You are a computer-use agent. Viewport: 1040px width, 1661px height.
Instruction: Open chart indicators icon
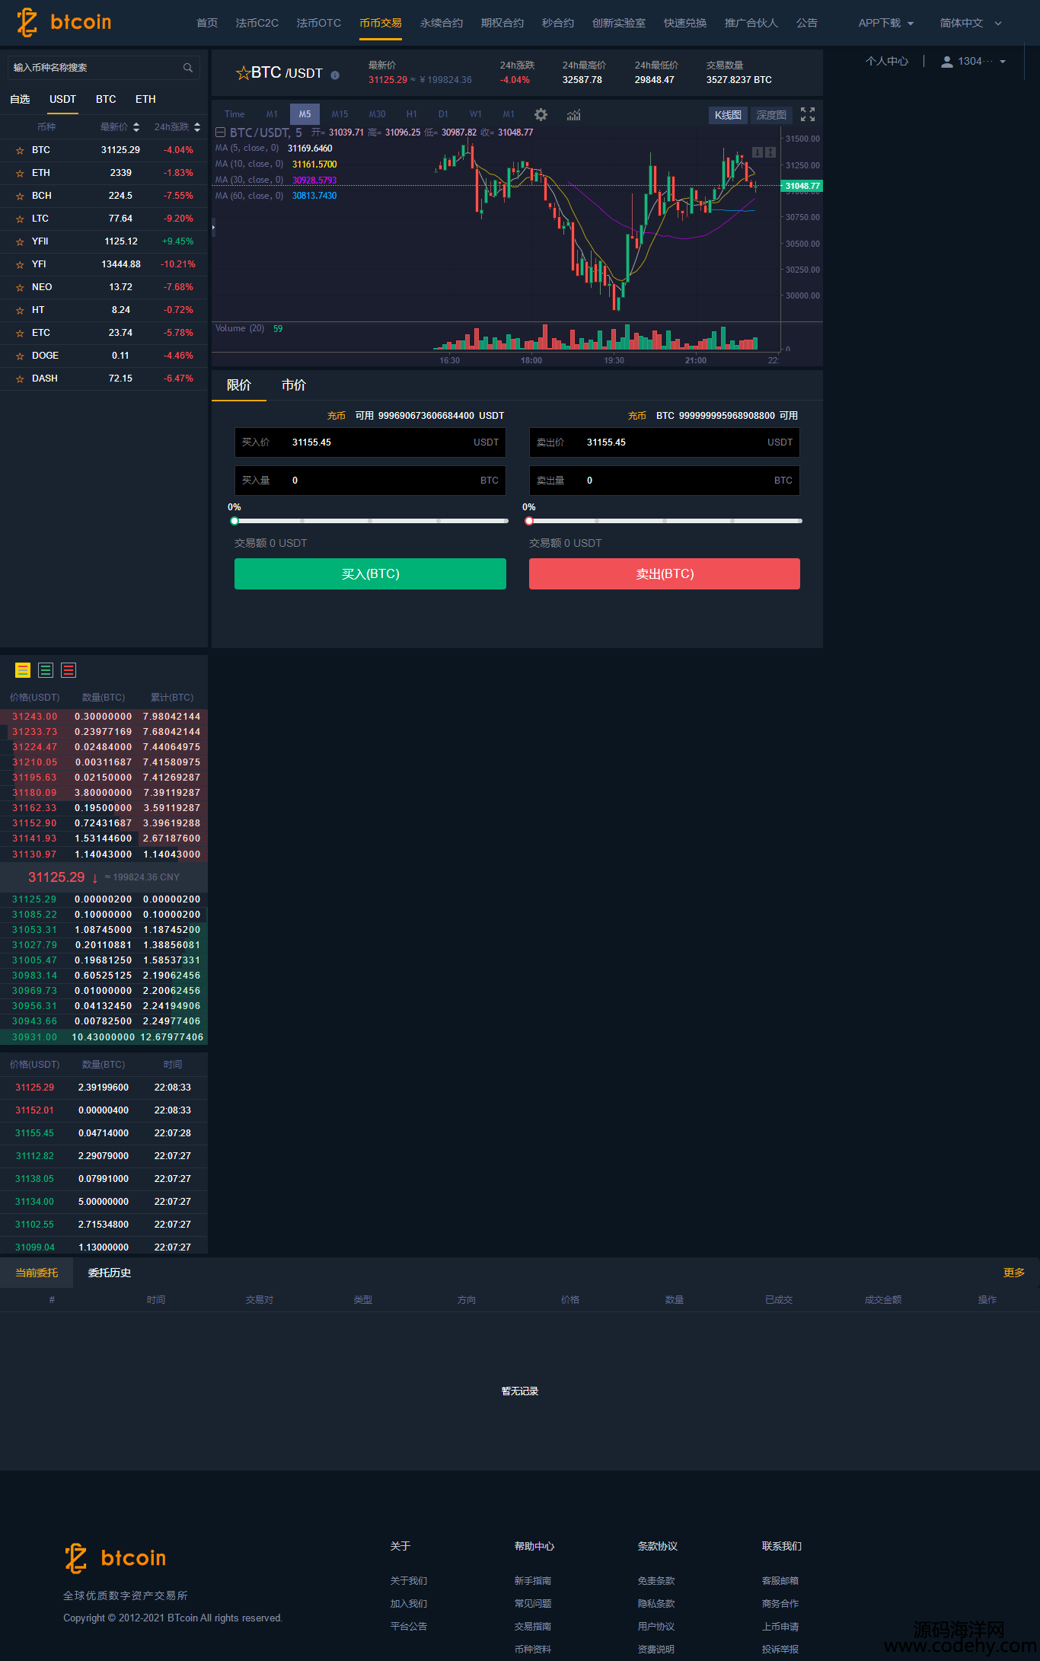click(573, 114)
